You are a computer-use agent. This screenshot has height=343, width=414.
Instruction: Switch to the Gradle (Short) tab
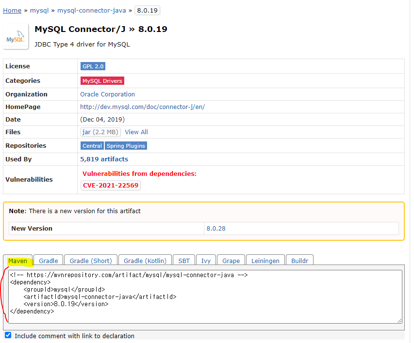point(91,261)
